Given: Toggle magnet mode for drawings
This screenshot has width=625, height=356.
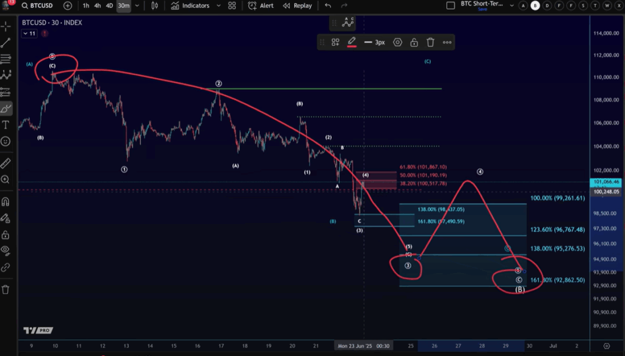Looking at the screenshot, I should tap(5, 202).
